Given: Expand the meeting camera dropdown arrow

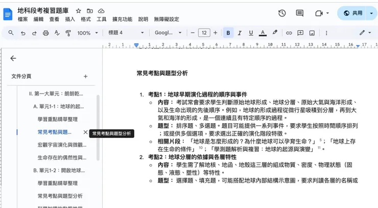Looking at the screenshot, I should tap(327, 13).
